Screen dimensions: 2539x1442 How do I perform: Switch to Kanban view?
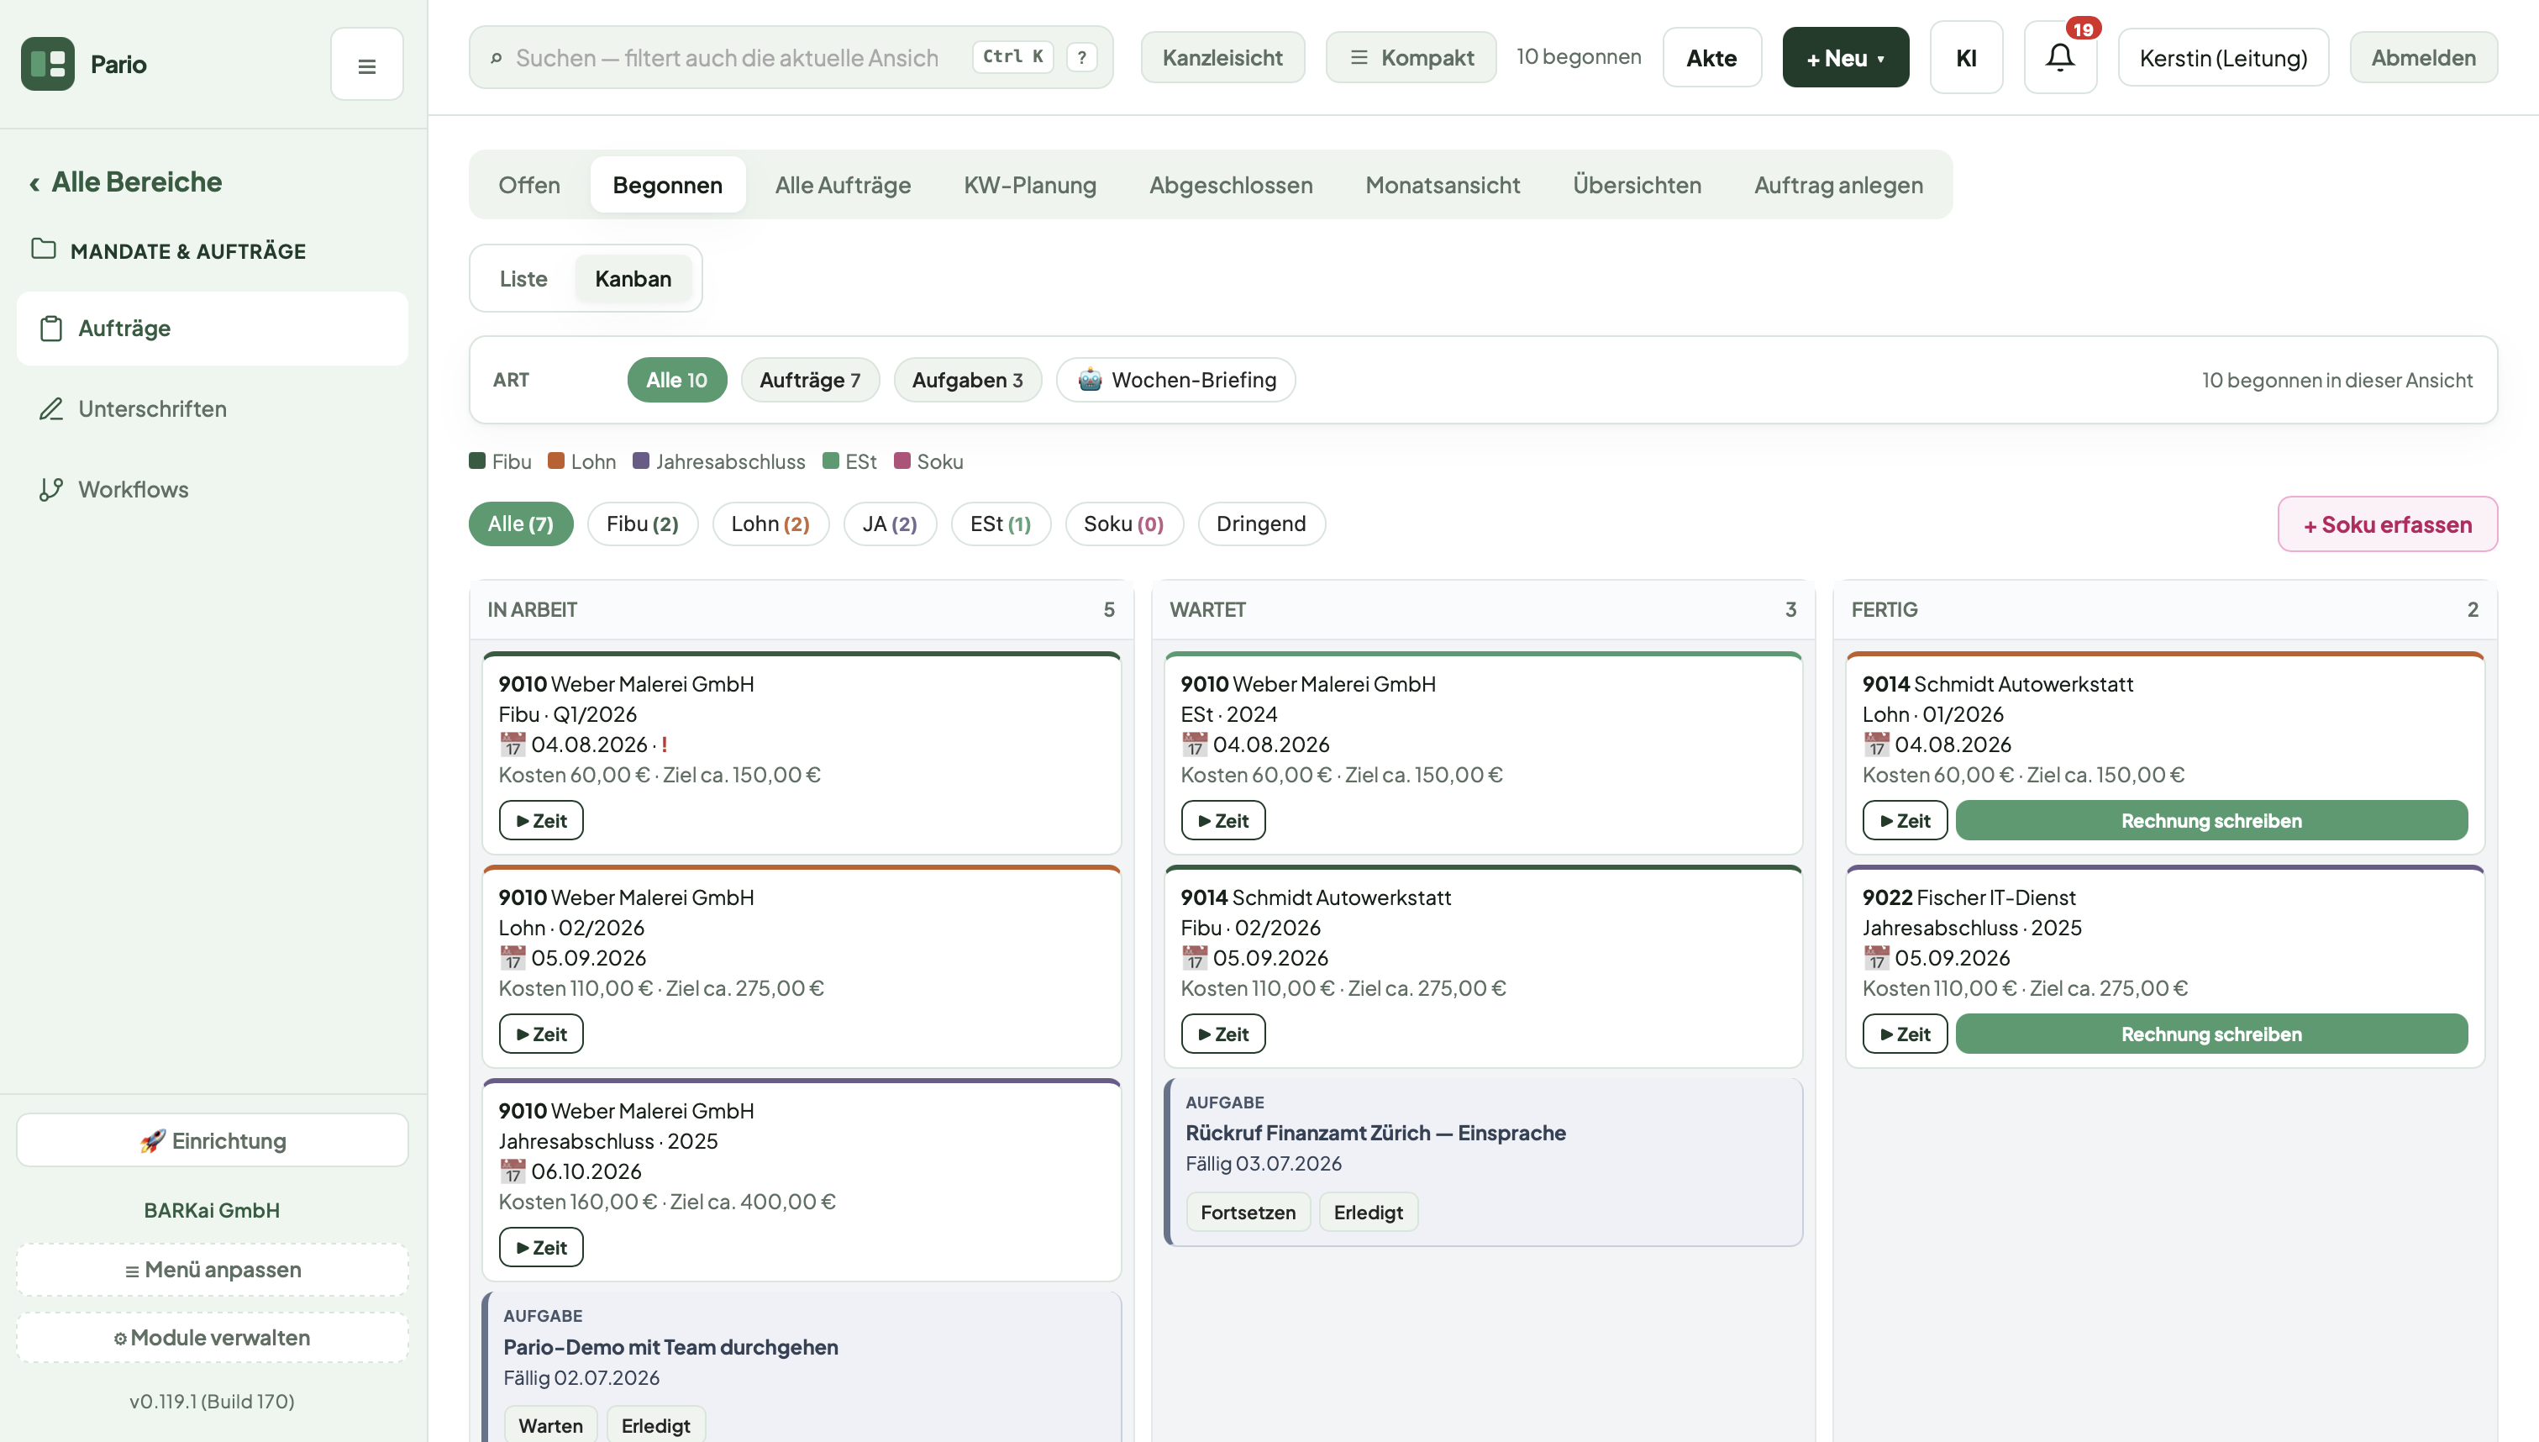tap(633, 278)
